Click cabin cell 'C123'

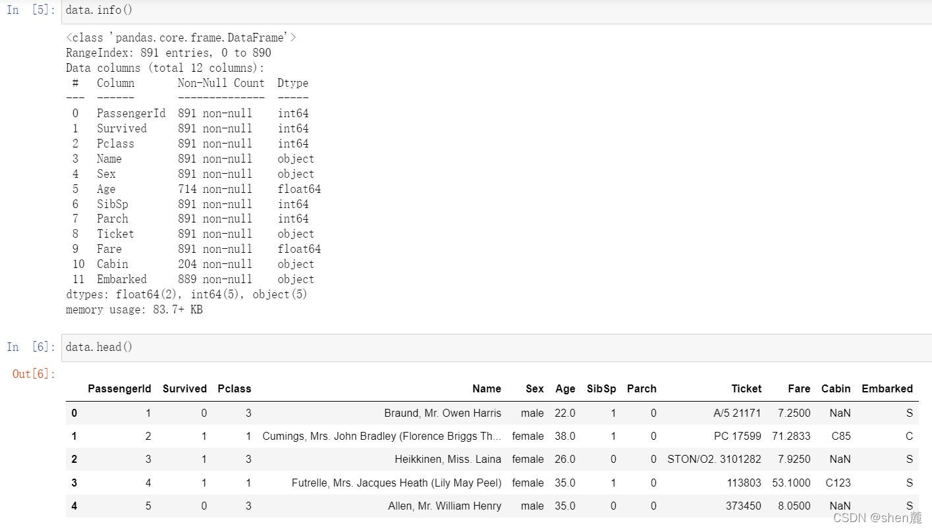pos(838,483)
